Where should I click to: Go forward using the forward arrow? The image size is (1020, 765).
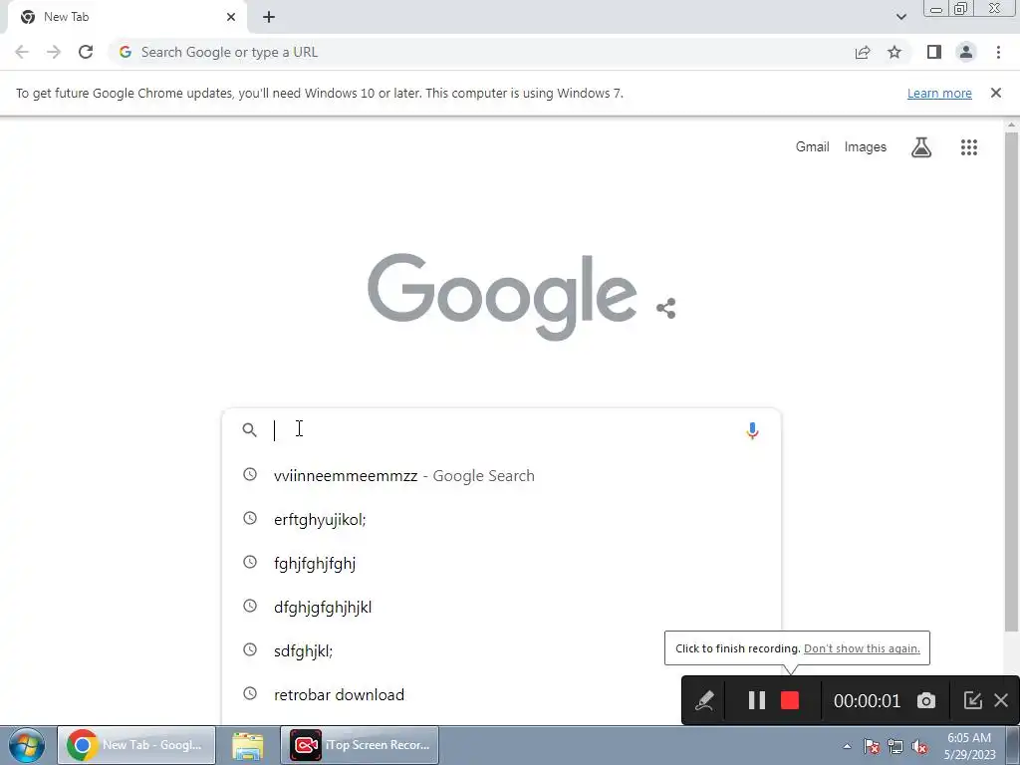(54, 52)
